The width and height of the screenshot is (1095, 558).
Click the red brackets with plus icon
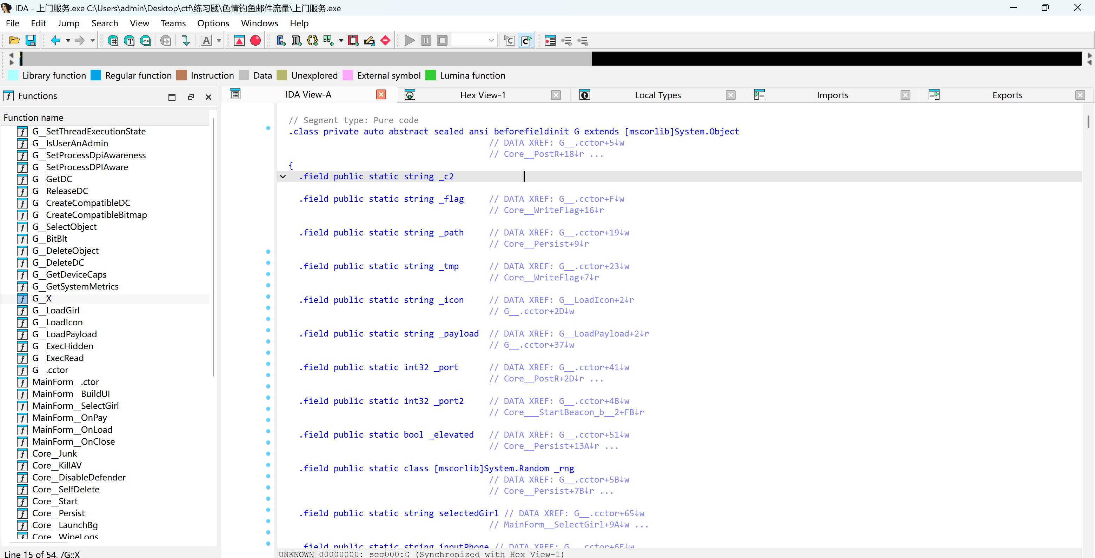pyautogui.click(x=353, y=41)
